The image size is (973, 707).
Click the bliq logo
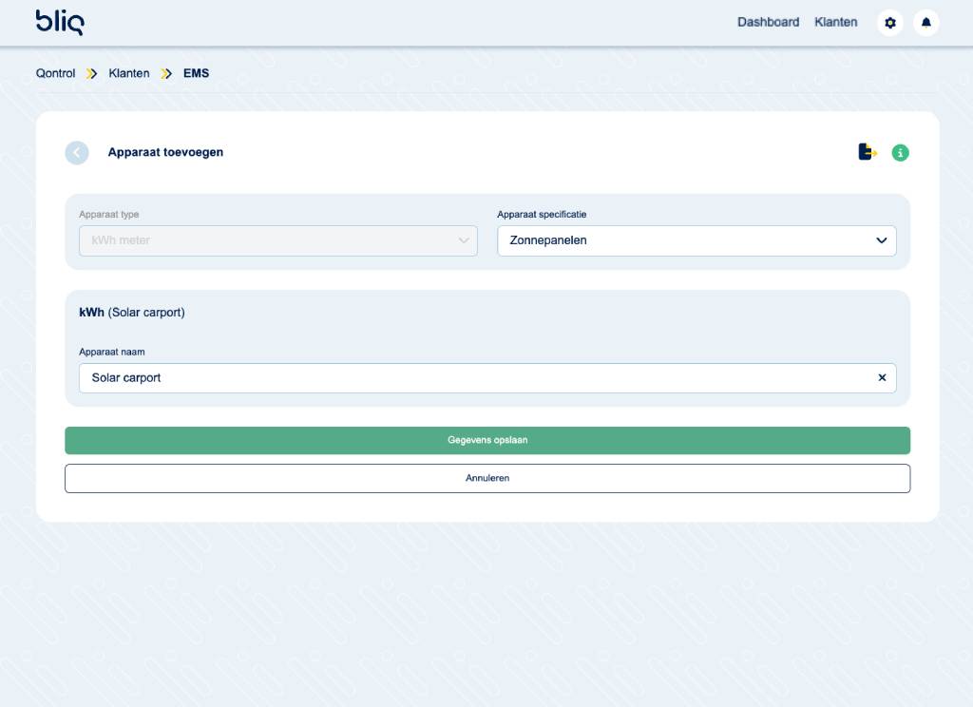point(59,22)
